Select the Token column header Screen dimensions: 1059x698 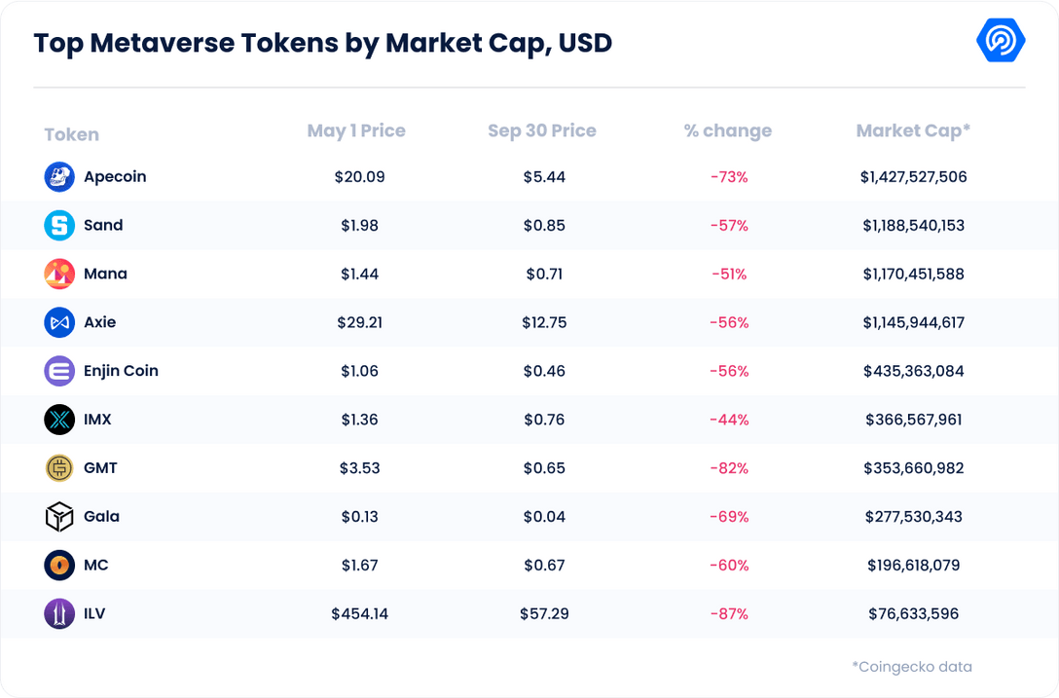[72, 134]
